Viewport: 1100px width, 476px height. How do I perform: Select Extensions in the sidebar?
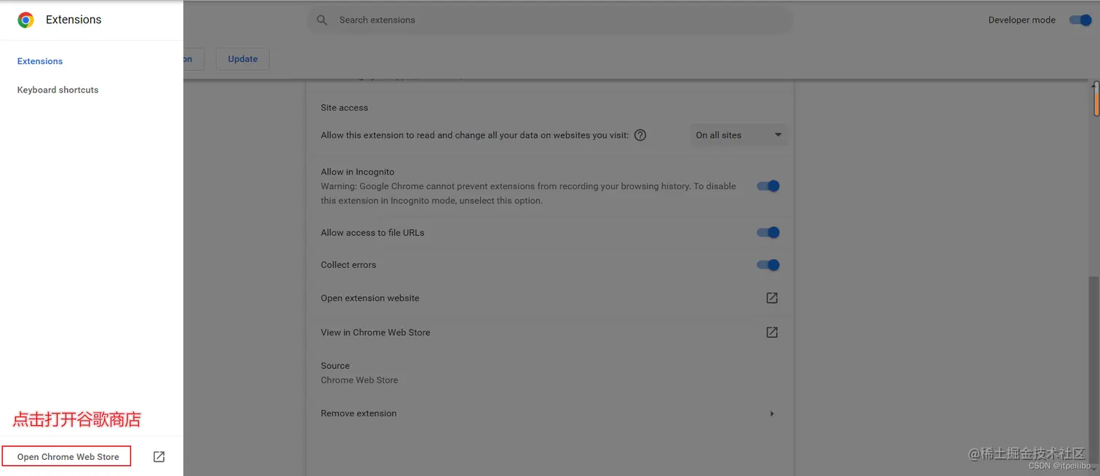pyautogui.click(x=40, y=61)
